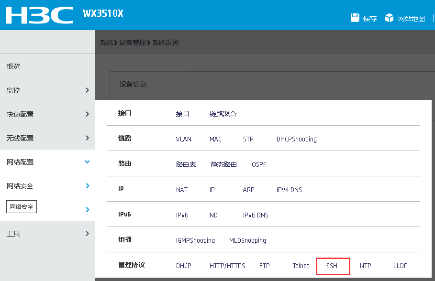
Task: Open the 路由表 link
Action: point(186,164)
